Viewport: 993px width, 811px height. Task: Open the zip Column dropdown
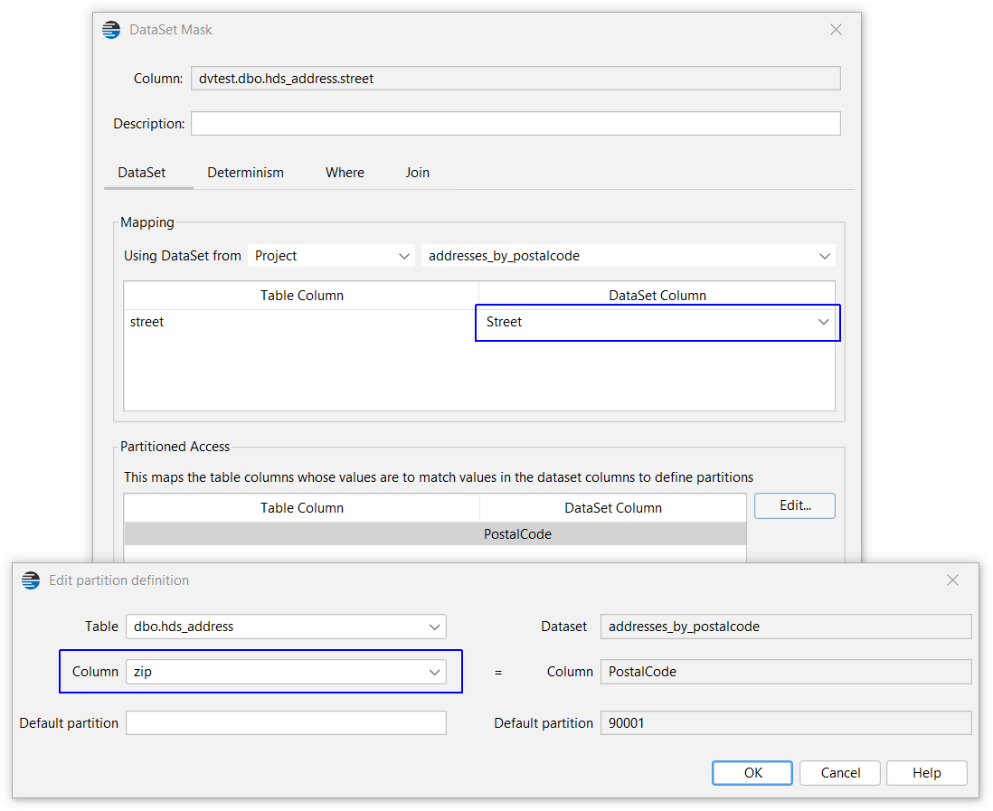(x=287, y=672)
